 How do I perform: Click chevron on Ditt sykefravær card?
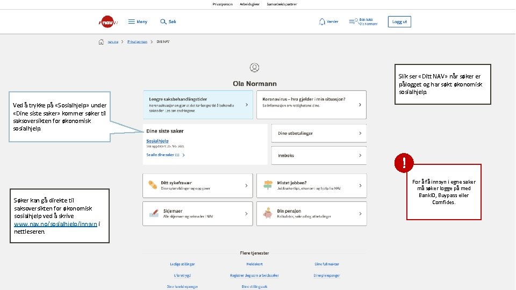(246, 186)
